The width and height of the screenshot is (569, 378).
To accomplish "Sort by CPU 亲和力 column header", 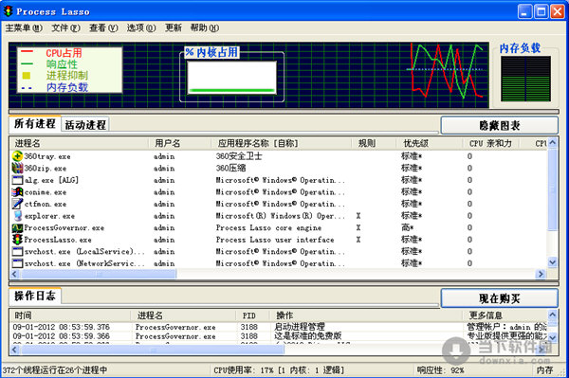I will [x=490, y=143].
